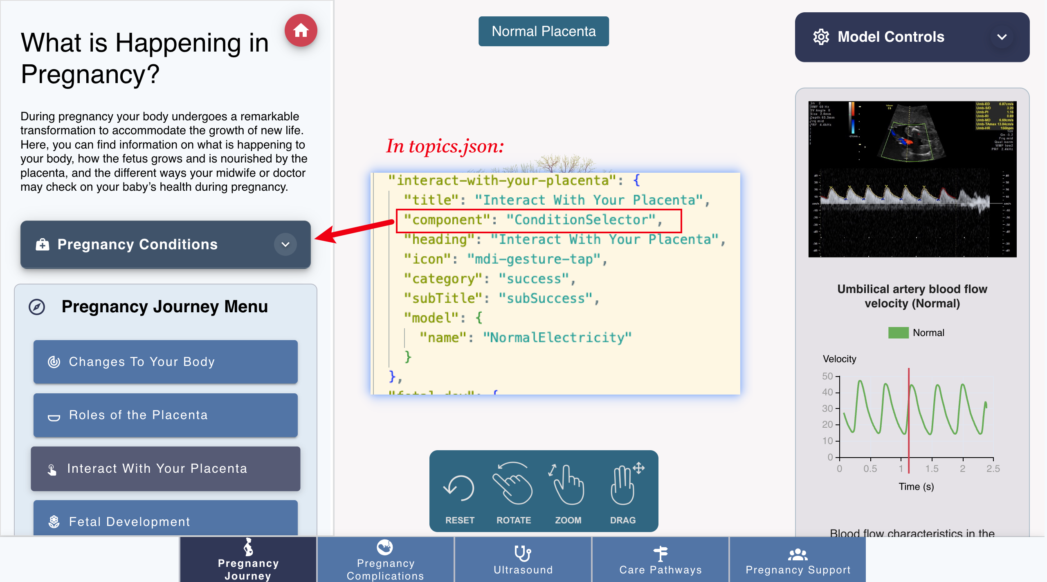Viewport: 1047px width, 582px height.
Task: Click the signpost icon above Care Pathways
Action: coord(661,554)
